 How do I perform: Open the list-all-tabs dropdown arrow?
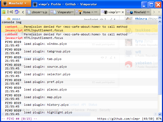click(159, 12)
